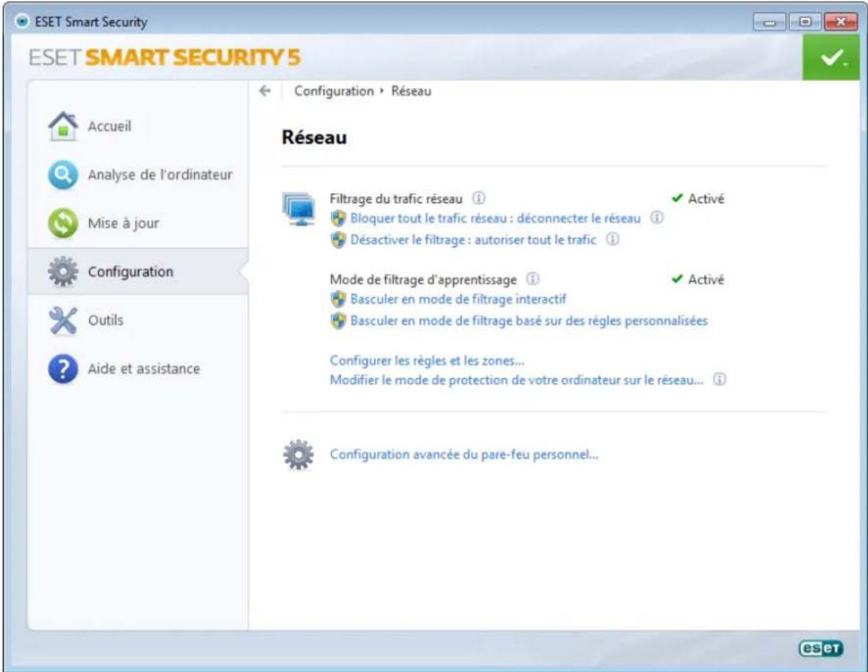Click Désactiver le filtrage: autoriser tout le trafic
The height and width of the screenshot is (672, 868).
[x=473, y=240]
